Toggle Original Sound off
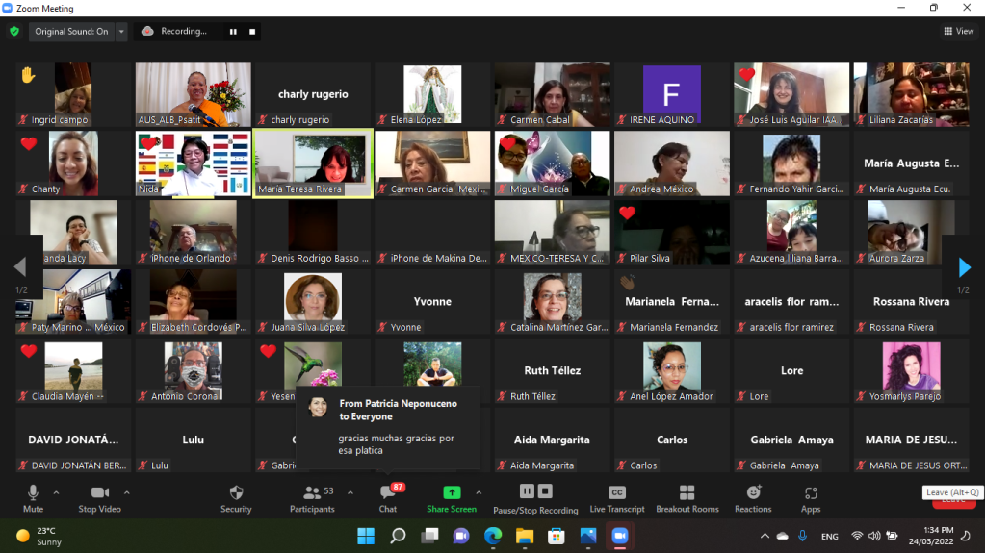985x553 pixels. (71, 32)
